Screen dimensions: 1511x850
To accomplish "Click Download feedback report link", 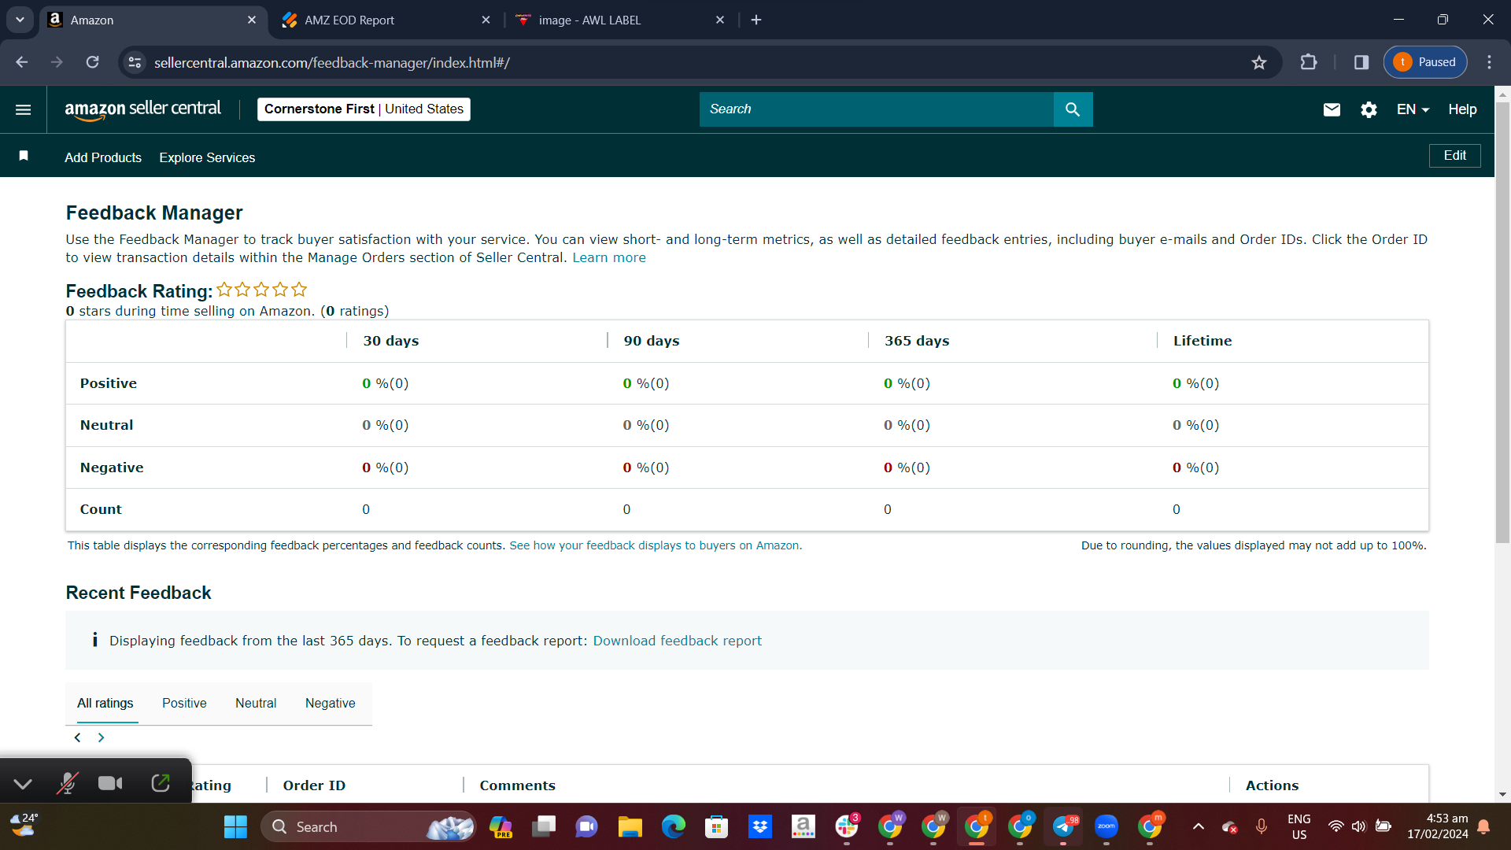I will 678,641.
